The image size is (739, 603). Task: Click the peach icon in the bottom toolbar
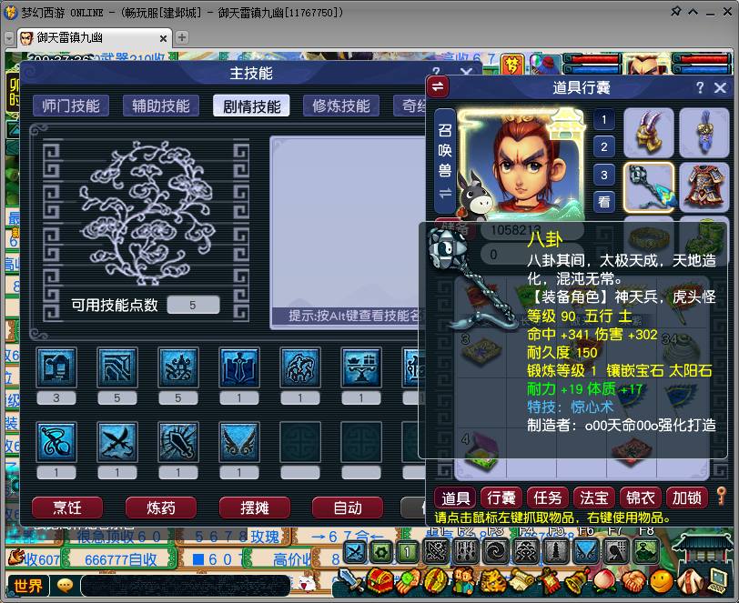point(605,580)
